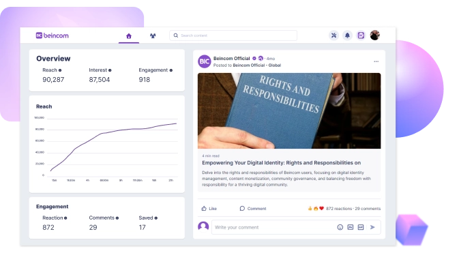
Task: Click the Search content field
Action: [x=233, y=35]
